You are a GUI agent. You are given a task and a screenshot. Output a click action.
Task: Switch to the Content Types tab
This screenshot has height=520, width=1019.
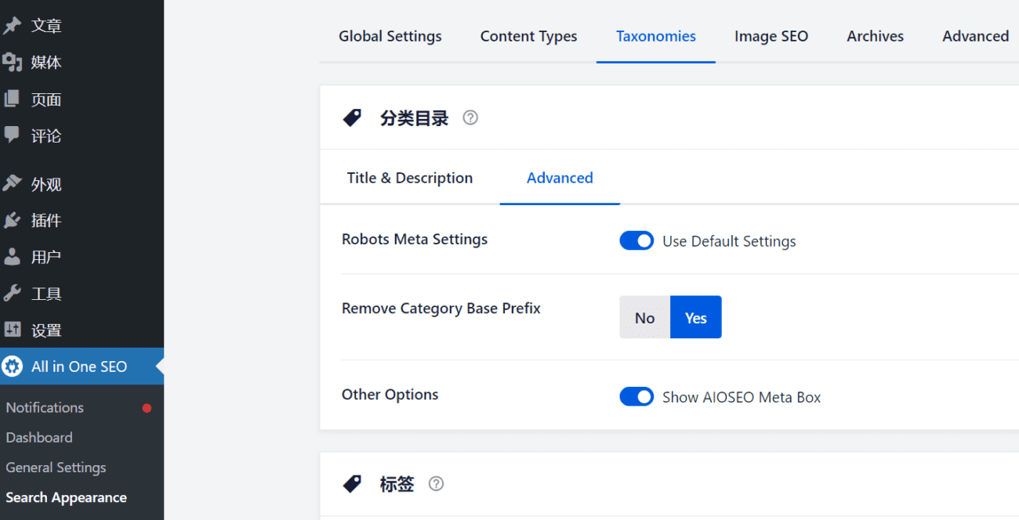click(528, 36)
